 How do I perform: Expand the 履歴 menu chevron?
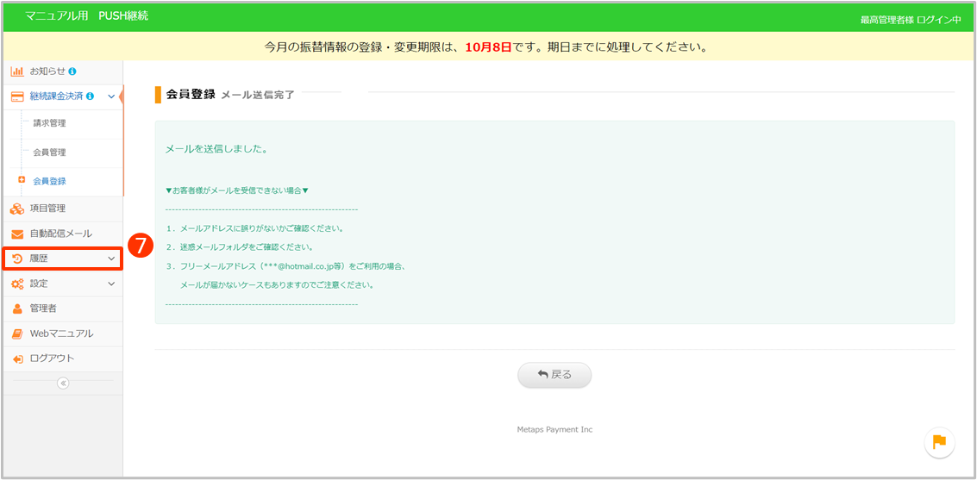tap(111, 259)
